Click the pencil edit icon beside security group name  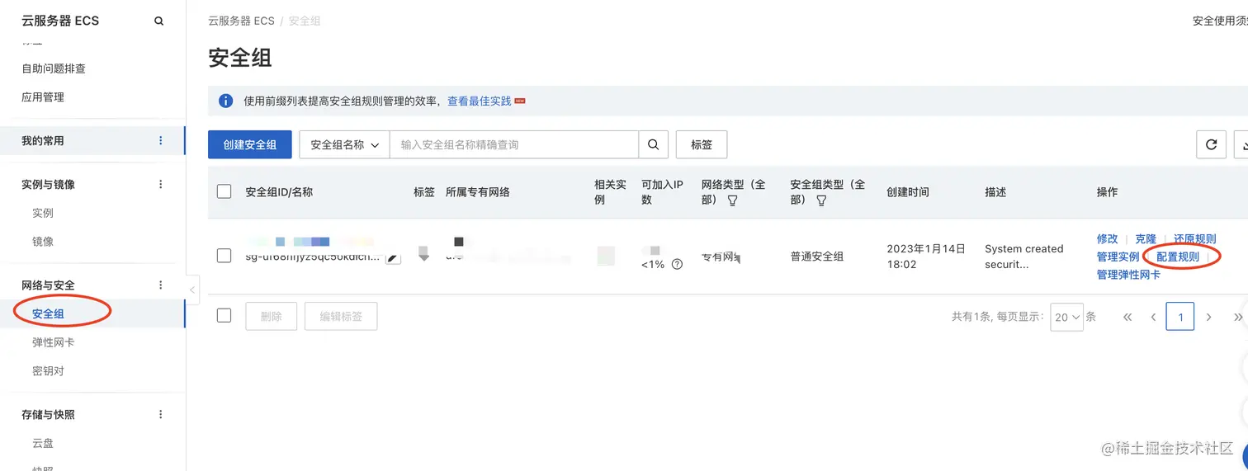coord(394,257)
